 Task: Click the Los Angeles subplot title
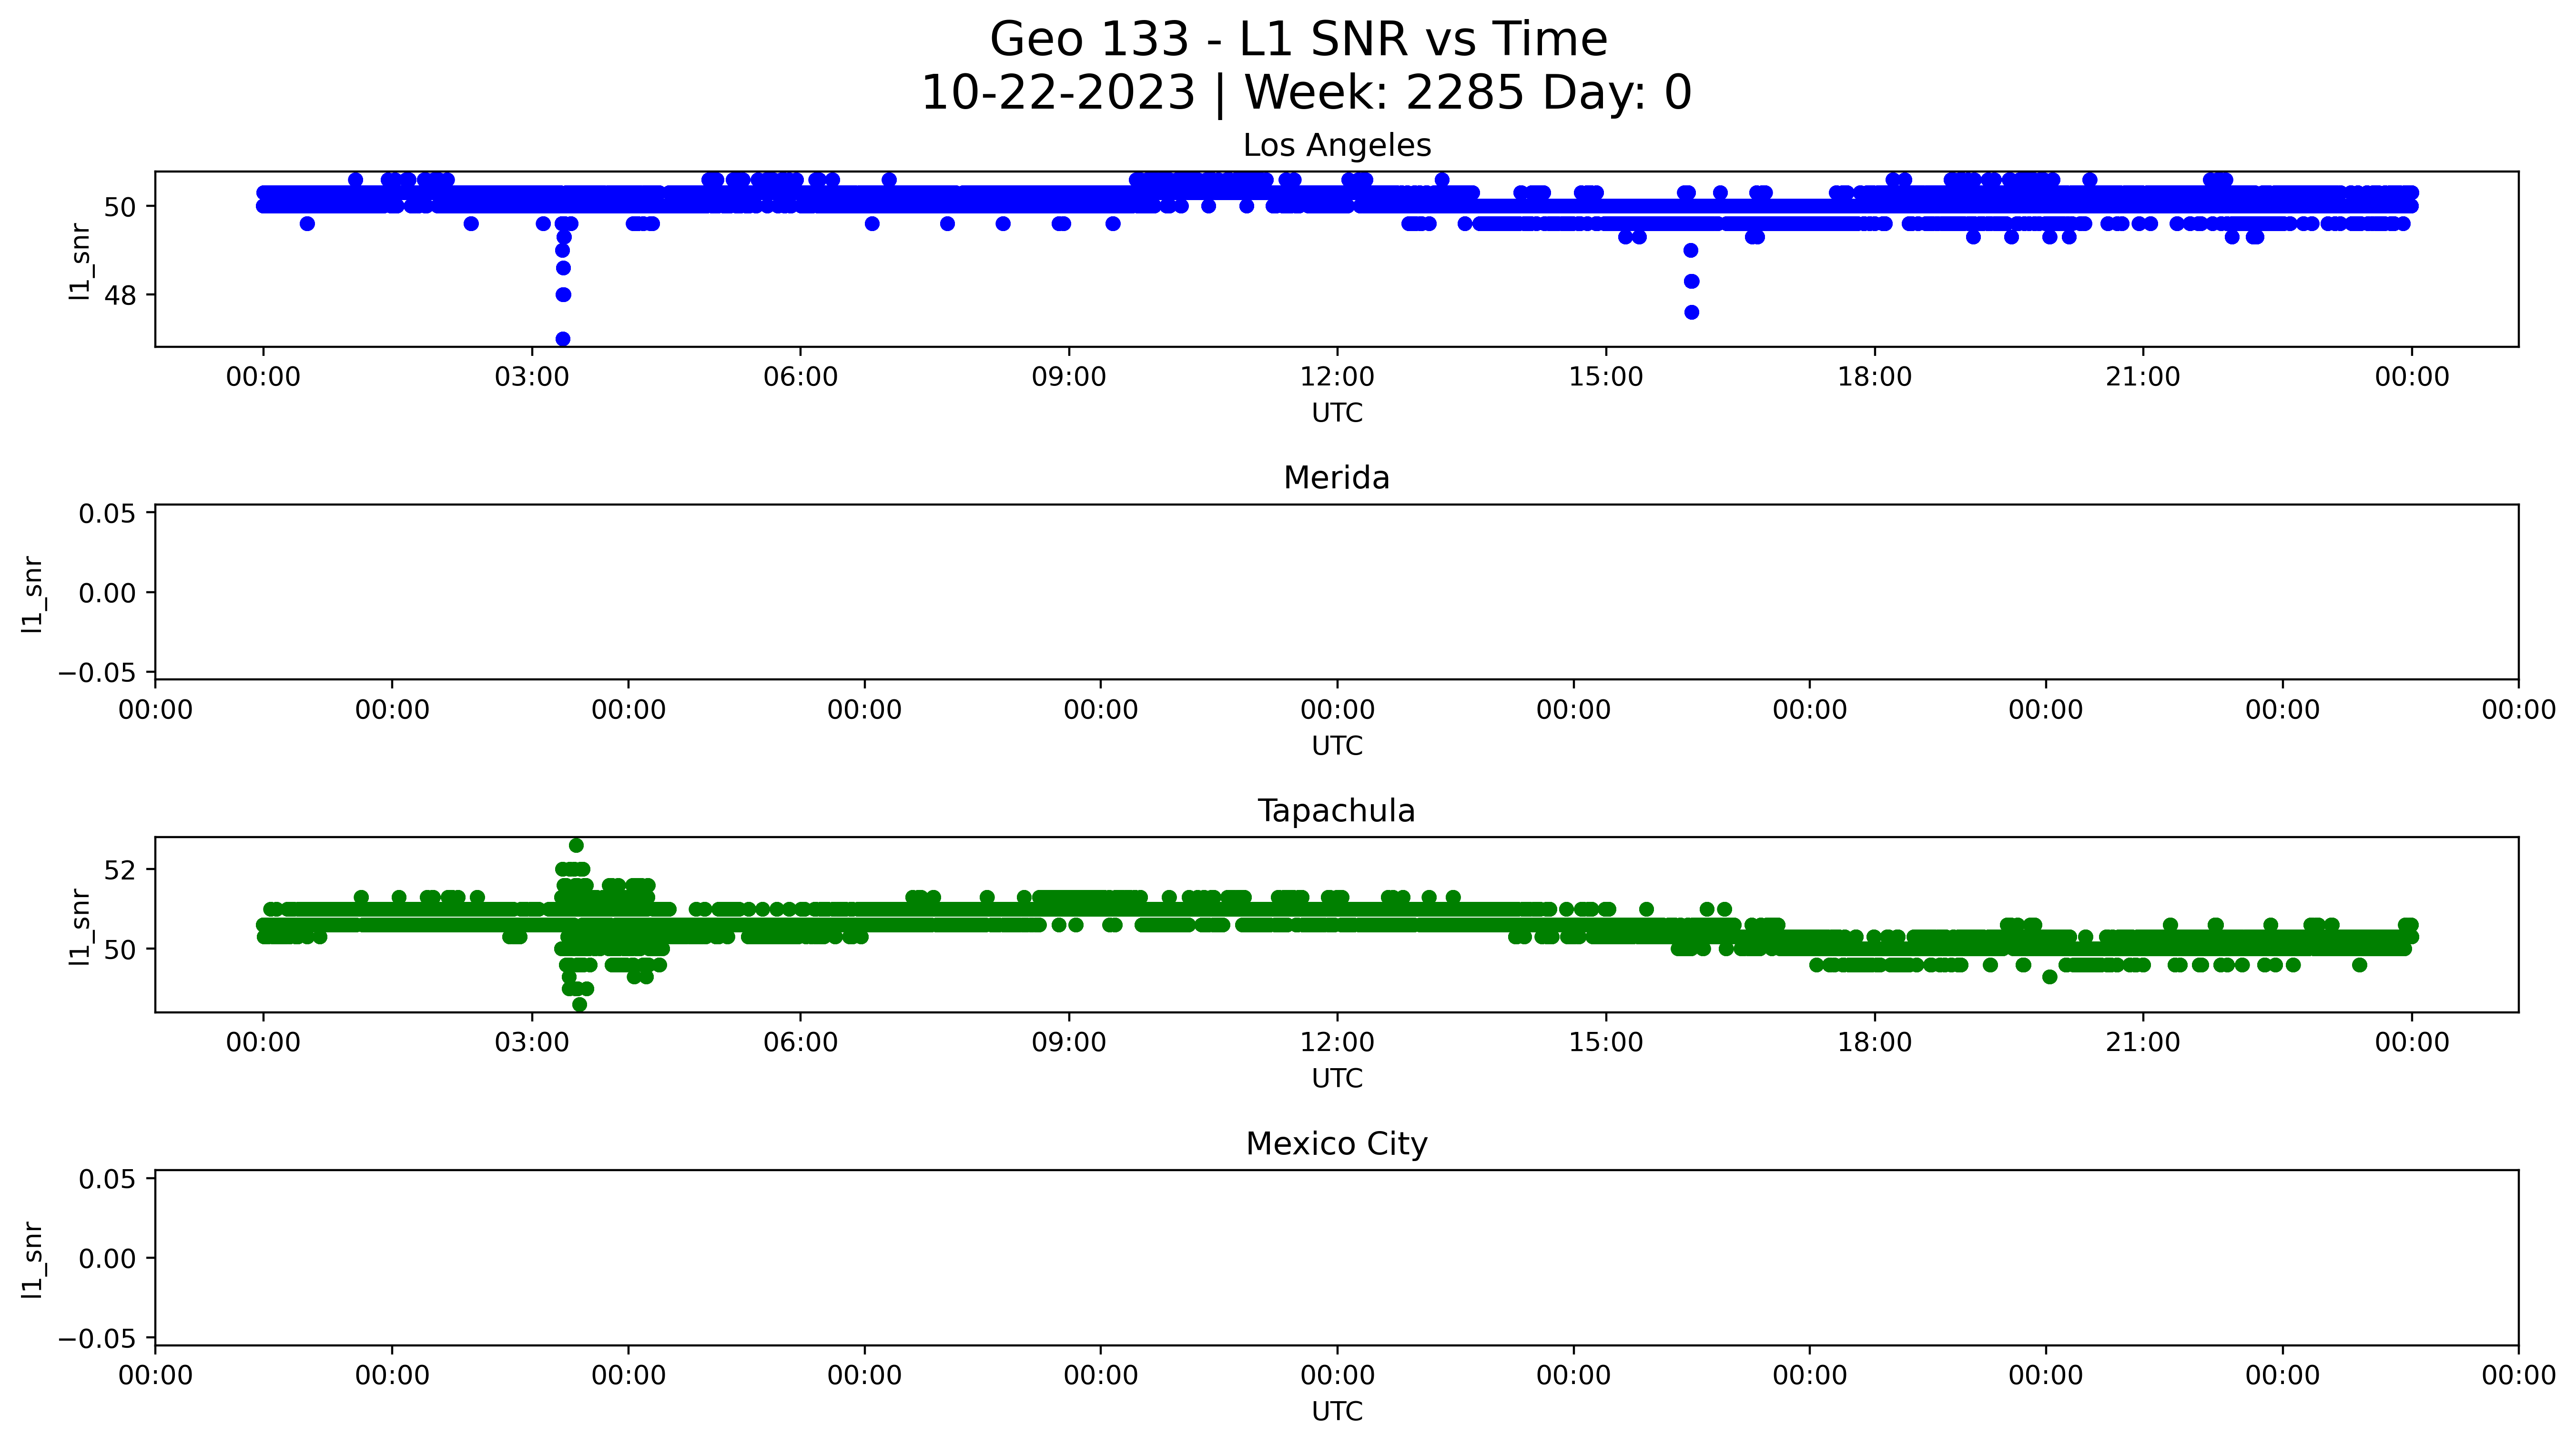coord(1336,146)
